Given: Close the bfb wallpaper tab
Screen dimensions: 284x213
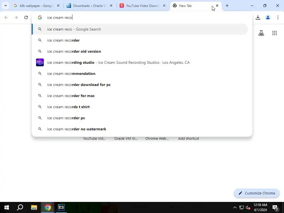Looking at the screenshot, I should click(58, 6).
